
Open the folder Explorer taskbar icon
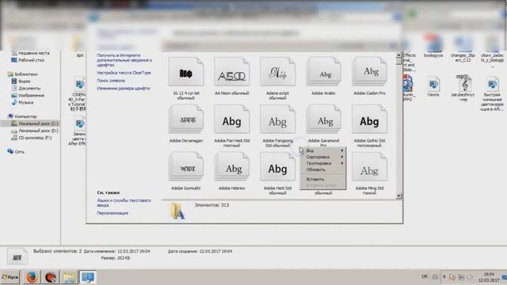click(69, 277)
